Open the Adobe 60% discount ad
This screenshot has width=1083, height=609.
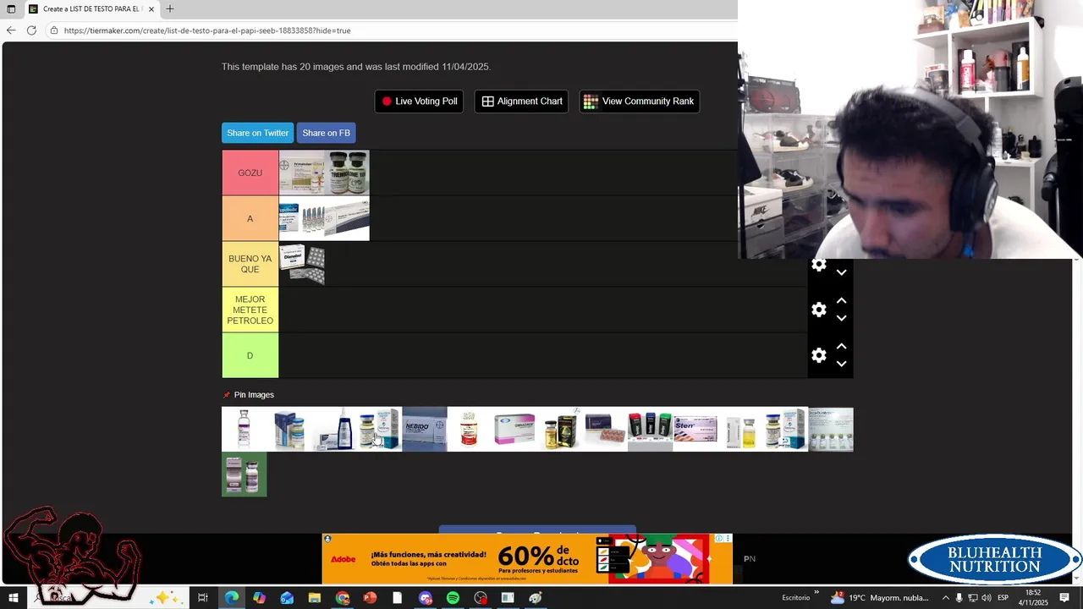tap(526, 558)
